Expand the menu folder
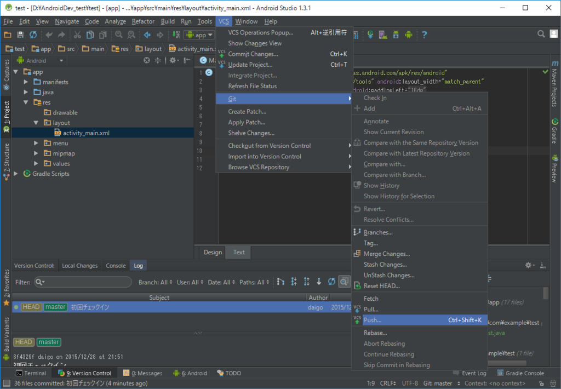 click(36, 143)
